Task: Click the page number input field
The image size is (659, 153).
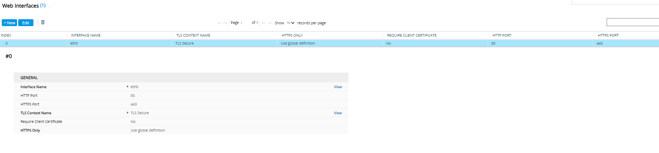Action: click(245, 23)
